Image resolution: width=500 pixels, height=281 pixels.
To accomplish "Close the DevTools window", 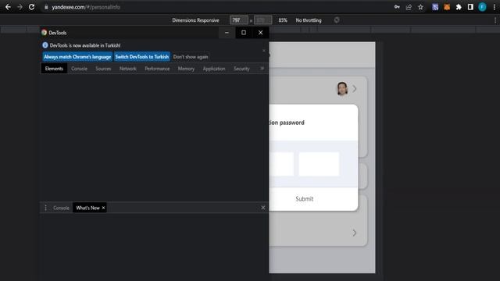I will pyautogui.click(x=260, y=33).
